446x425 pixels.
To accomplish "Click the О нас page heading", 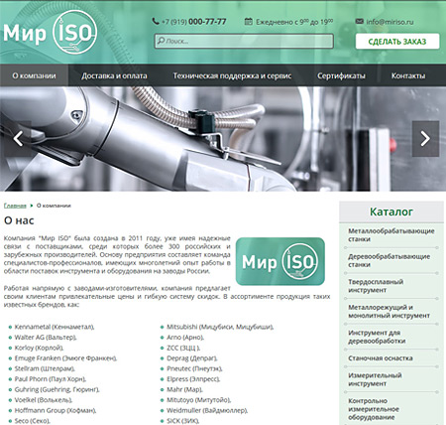I will (19, 220).
